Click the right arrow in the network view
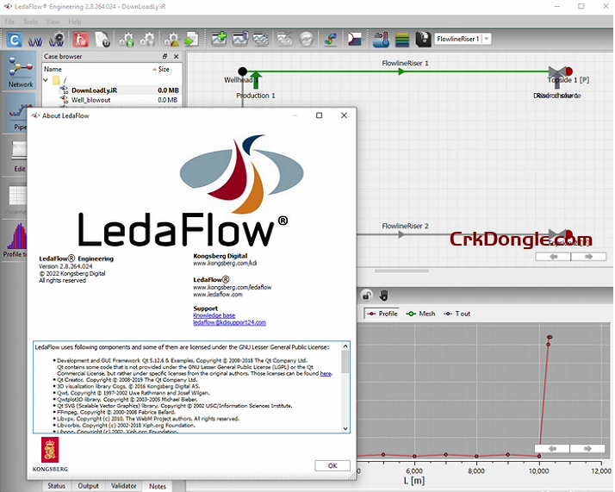 point(588,257)
